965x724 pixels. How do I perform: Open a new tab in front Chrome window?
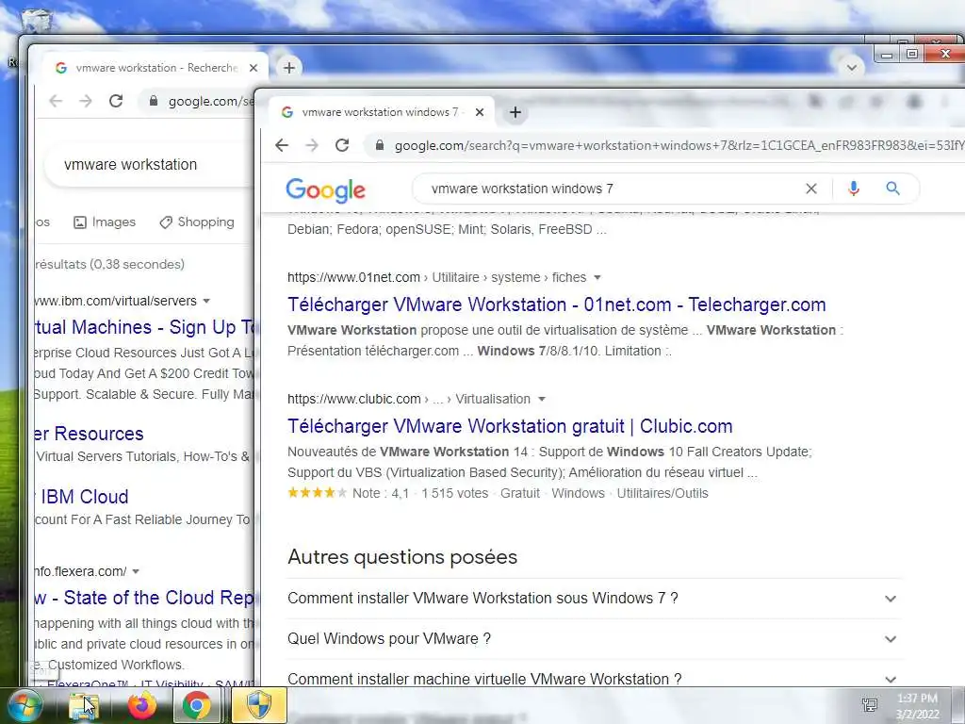(515, 112)
